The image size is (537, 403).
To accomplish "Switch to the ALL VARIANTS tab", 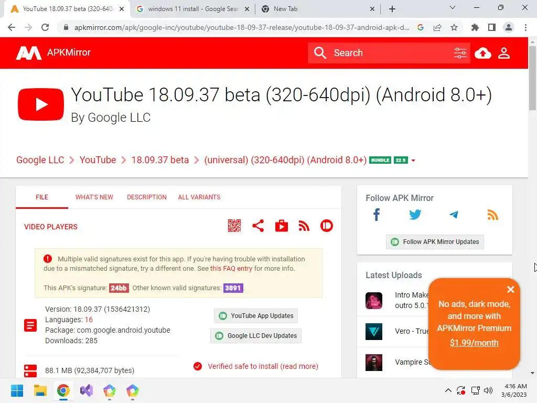I will (x=199, y=197).
